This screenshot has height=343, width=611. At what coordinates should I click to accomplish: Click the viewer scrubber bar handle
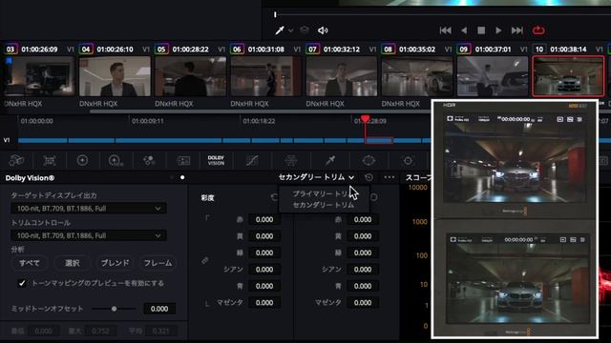tap(275, 15)
